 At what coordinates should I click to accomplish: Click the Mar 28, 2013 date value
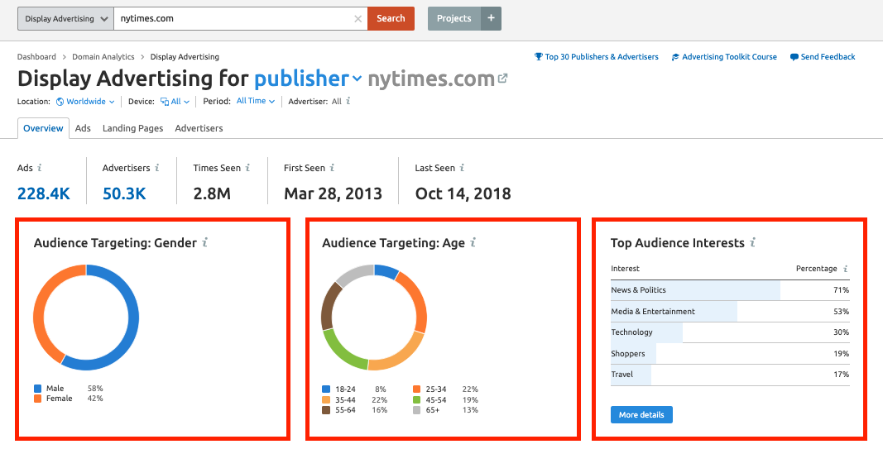tap(333, 194)
